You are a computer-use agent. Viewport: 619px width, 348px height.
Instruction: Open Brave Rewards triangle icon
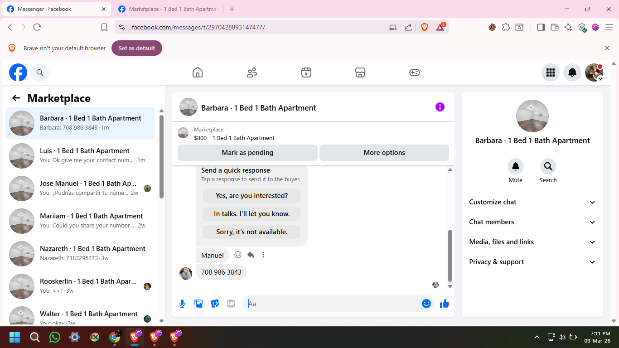click(x=440, y=27)
